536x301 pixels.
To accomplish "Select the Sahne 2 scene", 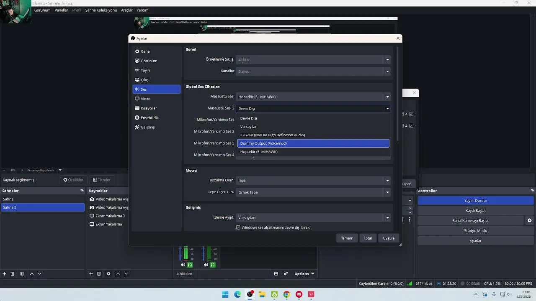I will point(43,208).
